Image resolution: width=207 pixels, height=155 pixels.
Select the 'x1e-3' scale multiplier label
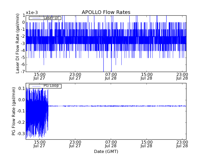(32, 13)
